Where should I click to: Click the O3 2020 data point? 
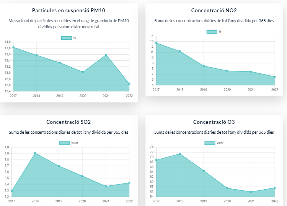click(x=227, y=188)
